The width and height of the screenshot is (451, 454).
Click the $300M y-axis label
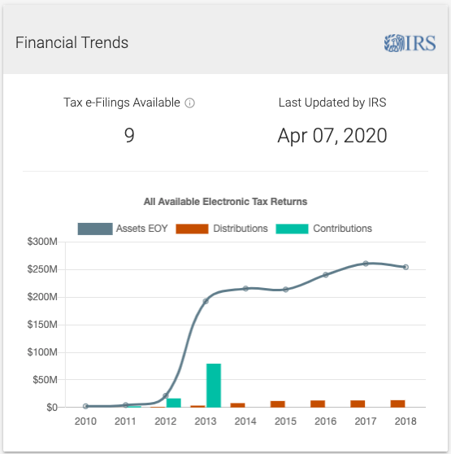[x=42, y=242]
